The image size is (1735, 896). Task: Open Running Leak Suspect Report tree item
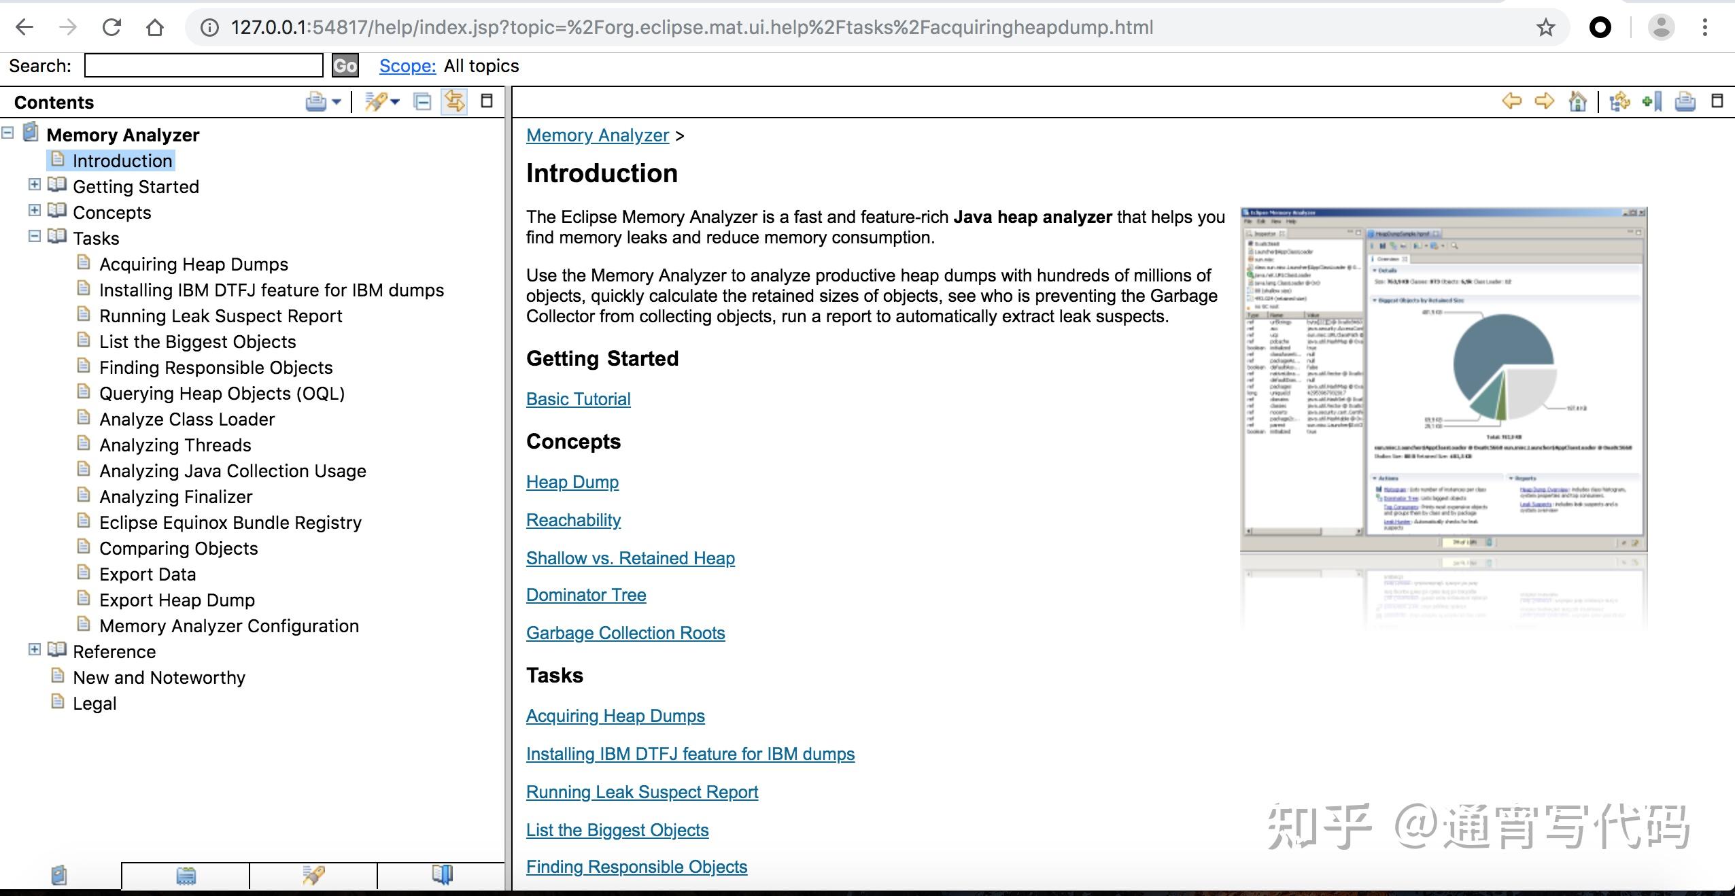(x=221, y=316)
